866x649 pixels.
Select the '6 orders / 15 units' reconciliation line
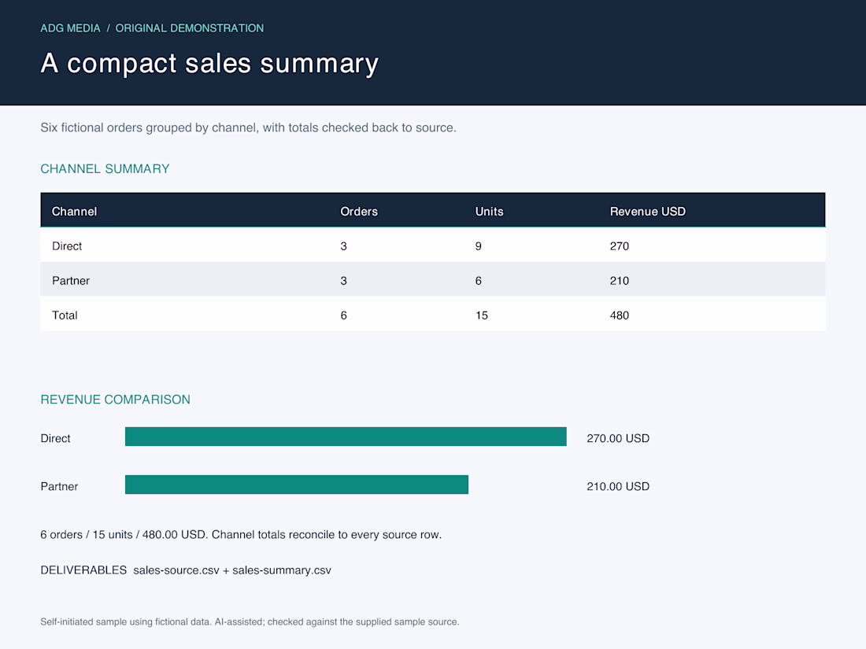(241, 535)
